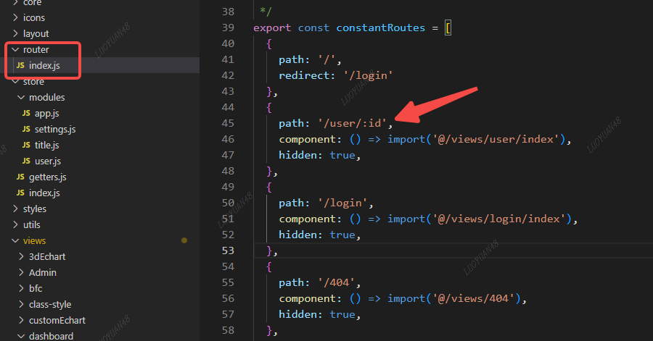Viewport: 653px width, 341px height.
Task: Open settings.js file
Action: [55, 129]
